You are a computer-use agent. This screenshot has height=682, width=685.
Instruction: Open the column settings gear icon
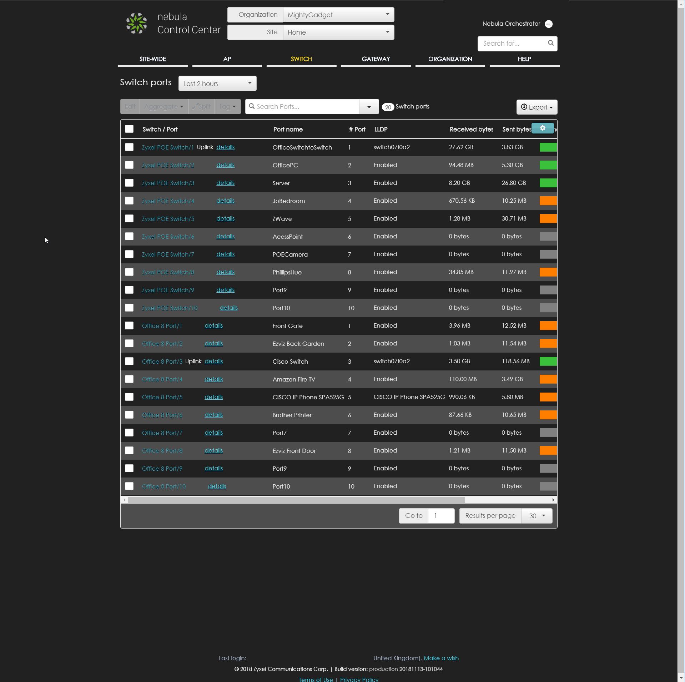(x=542, y=128)
